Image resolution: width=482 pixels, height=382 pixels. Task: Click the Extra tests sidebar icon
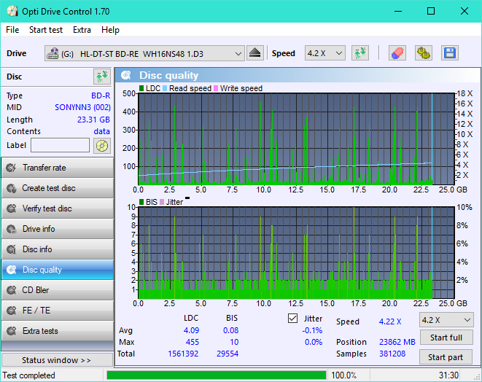pos(12,331)
